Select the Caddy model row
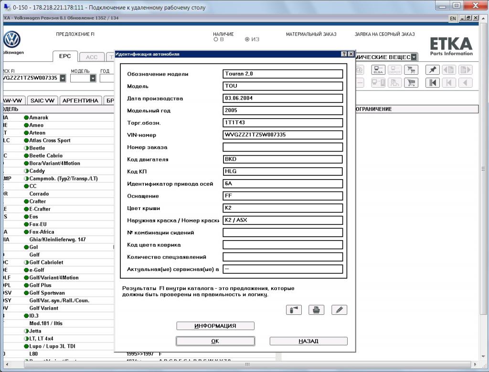Screen dimensions: 489x372 pyautogui.click(x=59, y=171)
